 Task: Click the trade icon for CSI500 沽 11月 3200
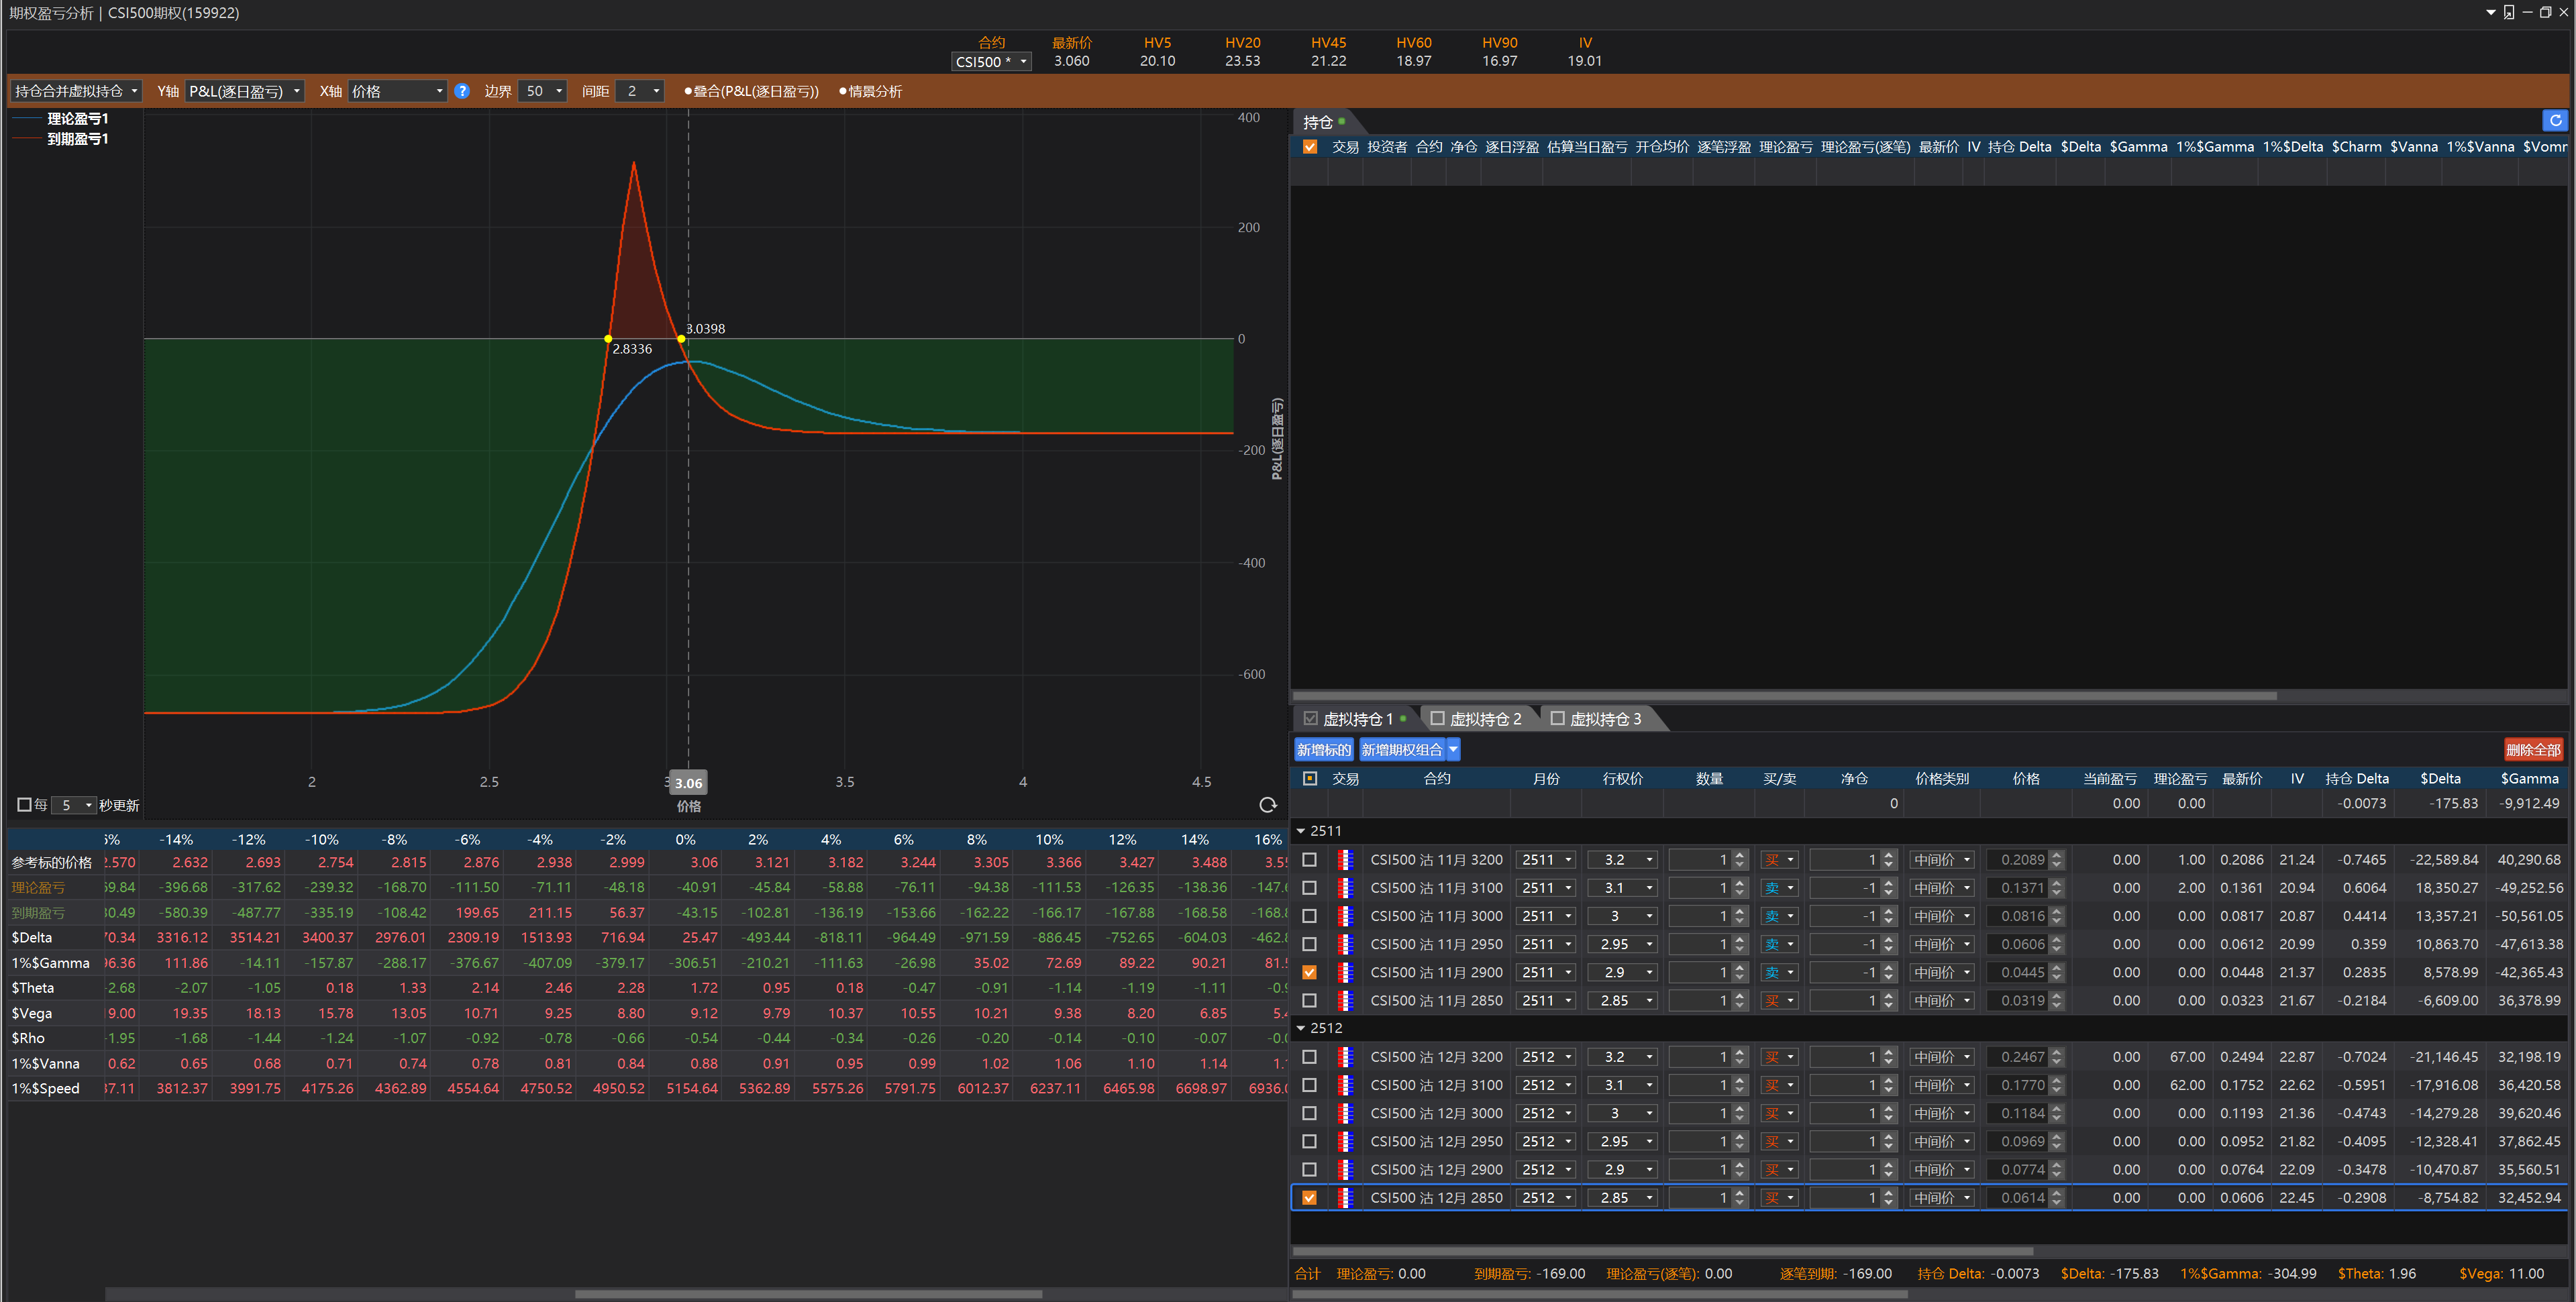click(1345, 859)
